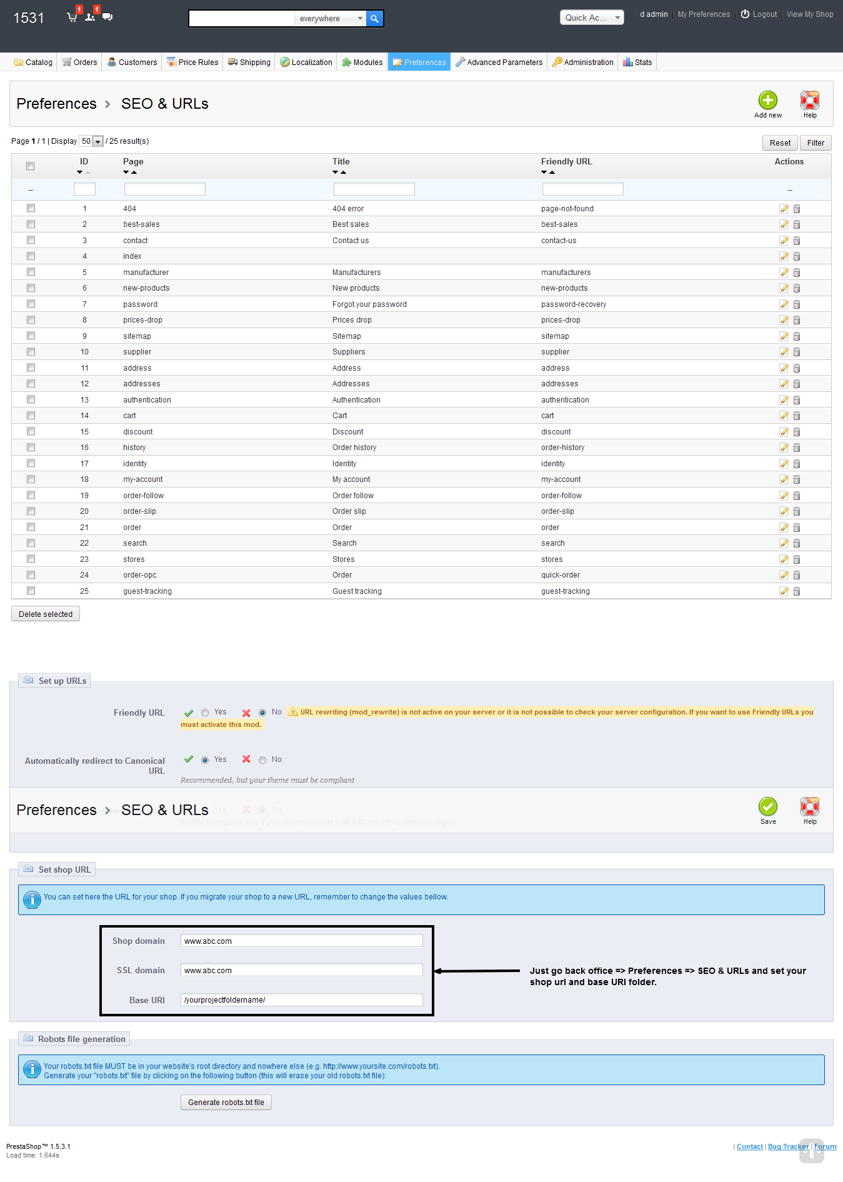843x1182 pixels.
Task: Edit the contact row
Action: tap(784, 241)
